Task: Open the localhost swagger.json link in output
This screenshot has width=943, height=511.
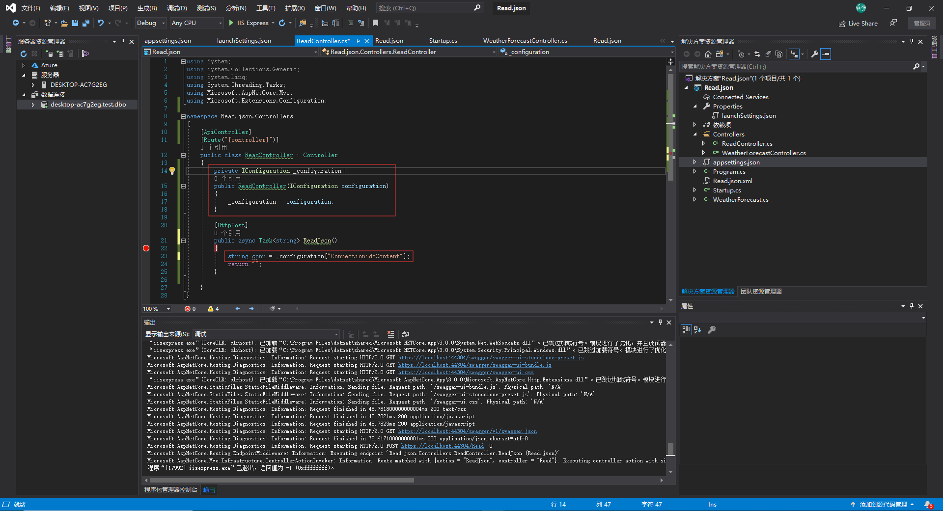Action: tap(467, 431)
